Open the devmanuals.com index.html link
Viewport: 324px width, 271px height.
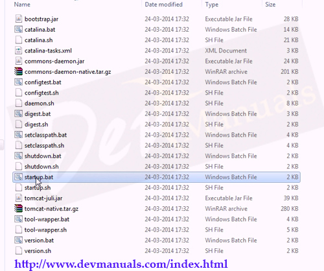click(121, 264)
